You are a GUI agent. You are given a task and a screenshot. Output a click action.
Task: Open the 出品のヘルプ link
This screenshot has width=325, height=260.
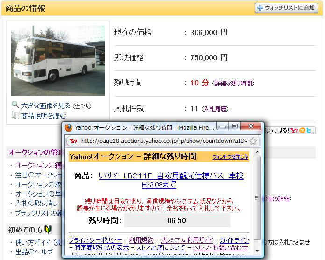pyautogui.click(x=34, y=252)
